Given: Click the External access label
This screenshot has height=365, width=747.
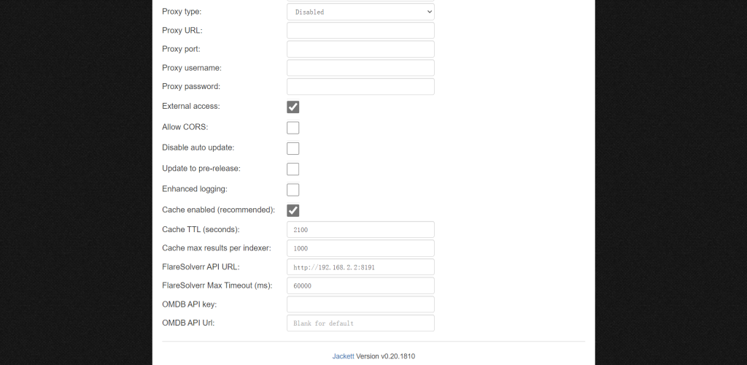Looking at the screenshot, I should pos(190,107).
